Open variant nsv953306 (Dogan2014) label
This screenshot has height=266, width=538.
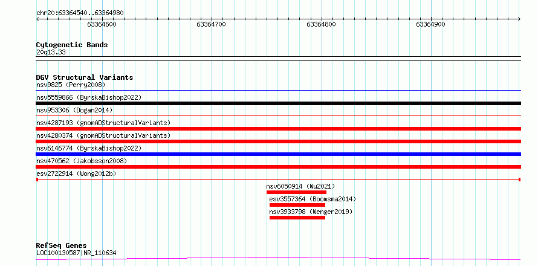pos(74,110)
